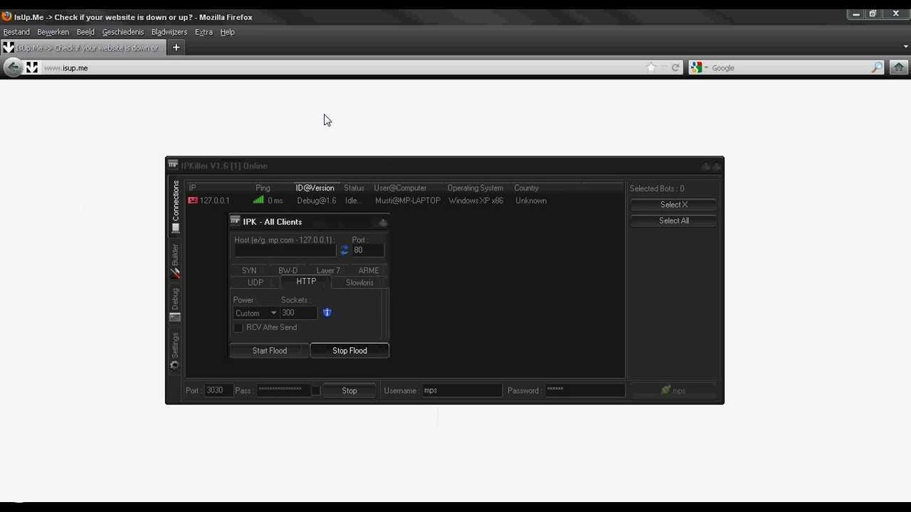Sort by the ID@Version column header

pos(315,188)
